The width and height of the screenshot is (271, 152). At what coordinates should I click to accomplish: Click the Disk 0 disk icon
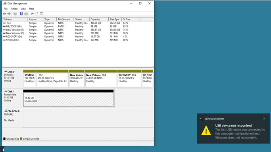coord(6,71)
